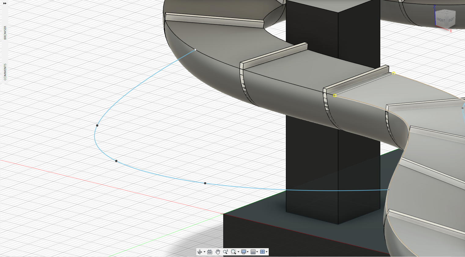The image size is (465, 257).
Task: Open the Orbit type dropdown arrow
Action: [204, 252]
